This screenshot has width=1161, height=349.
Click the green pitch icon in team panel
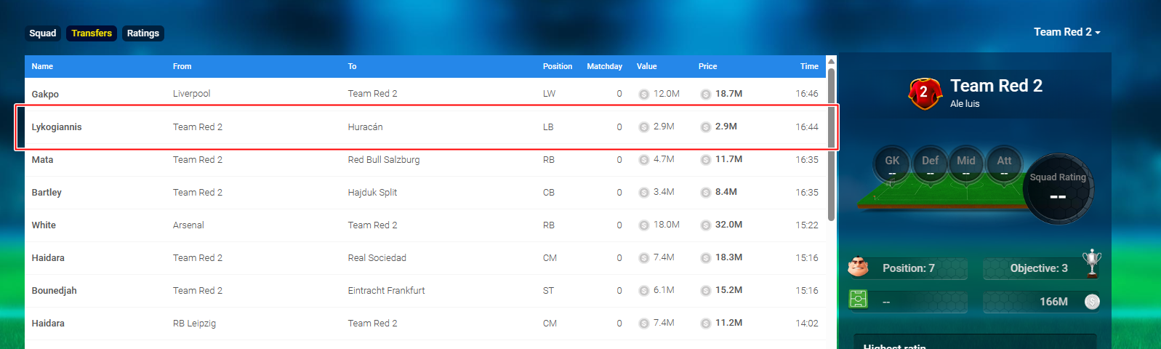coord(859,300)
